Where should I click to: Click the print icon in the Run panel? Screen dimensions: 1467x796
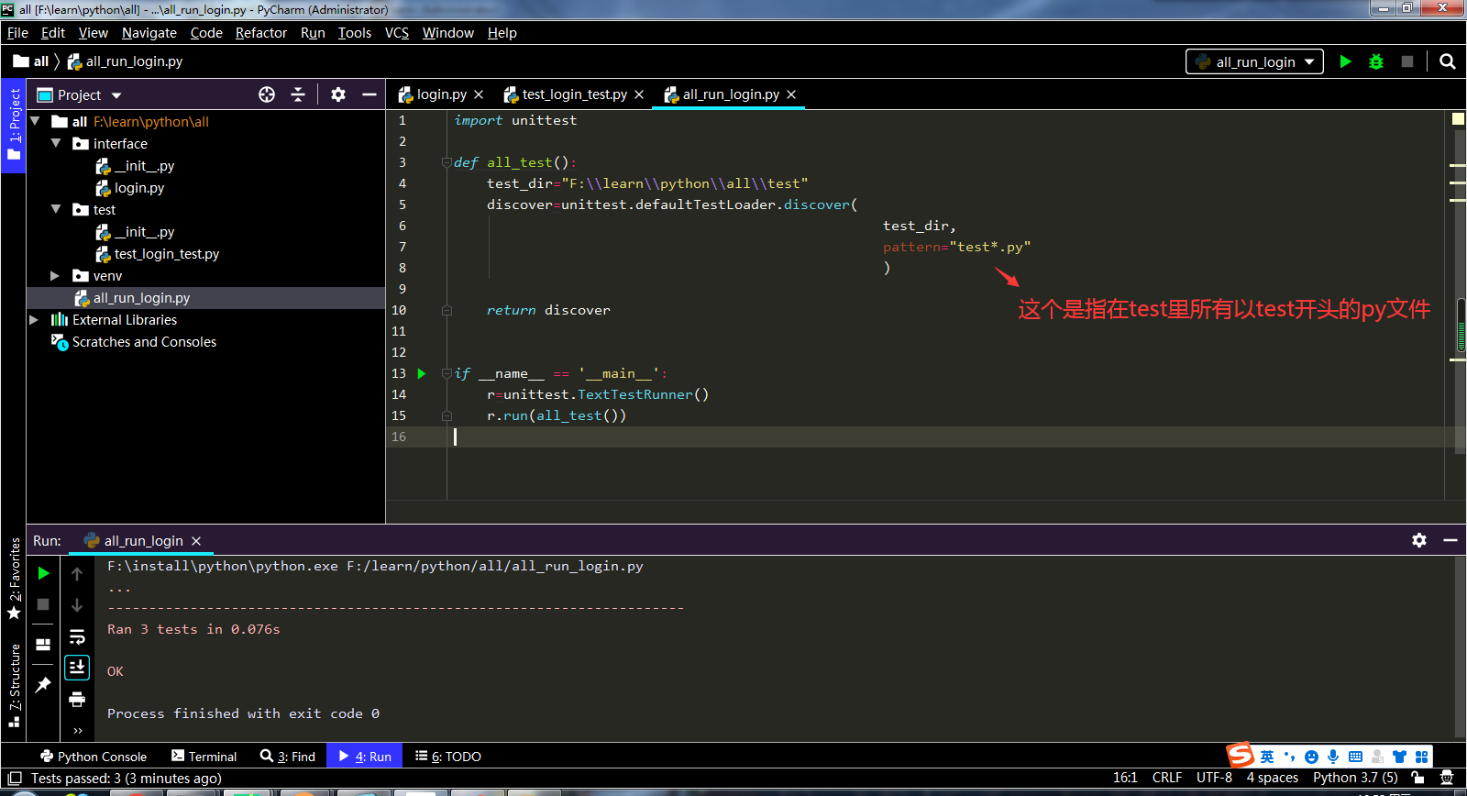[77, 700]
